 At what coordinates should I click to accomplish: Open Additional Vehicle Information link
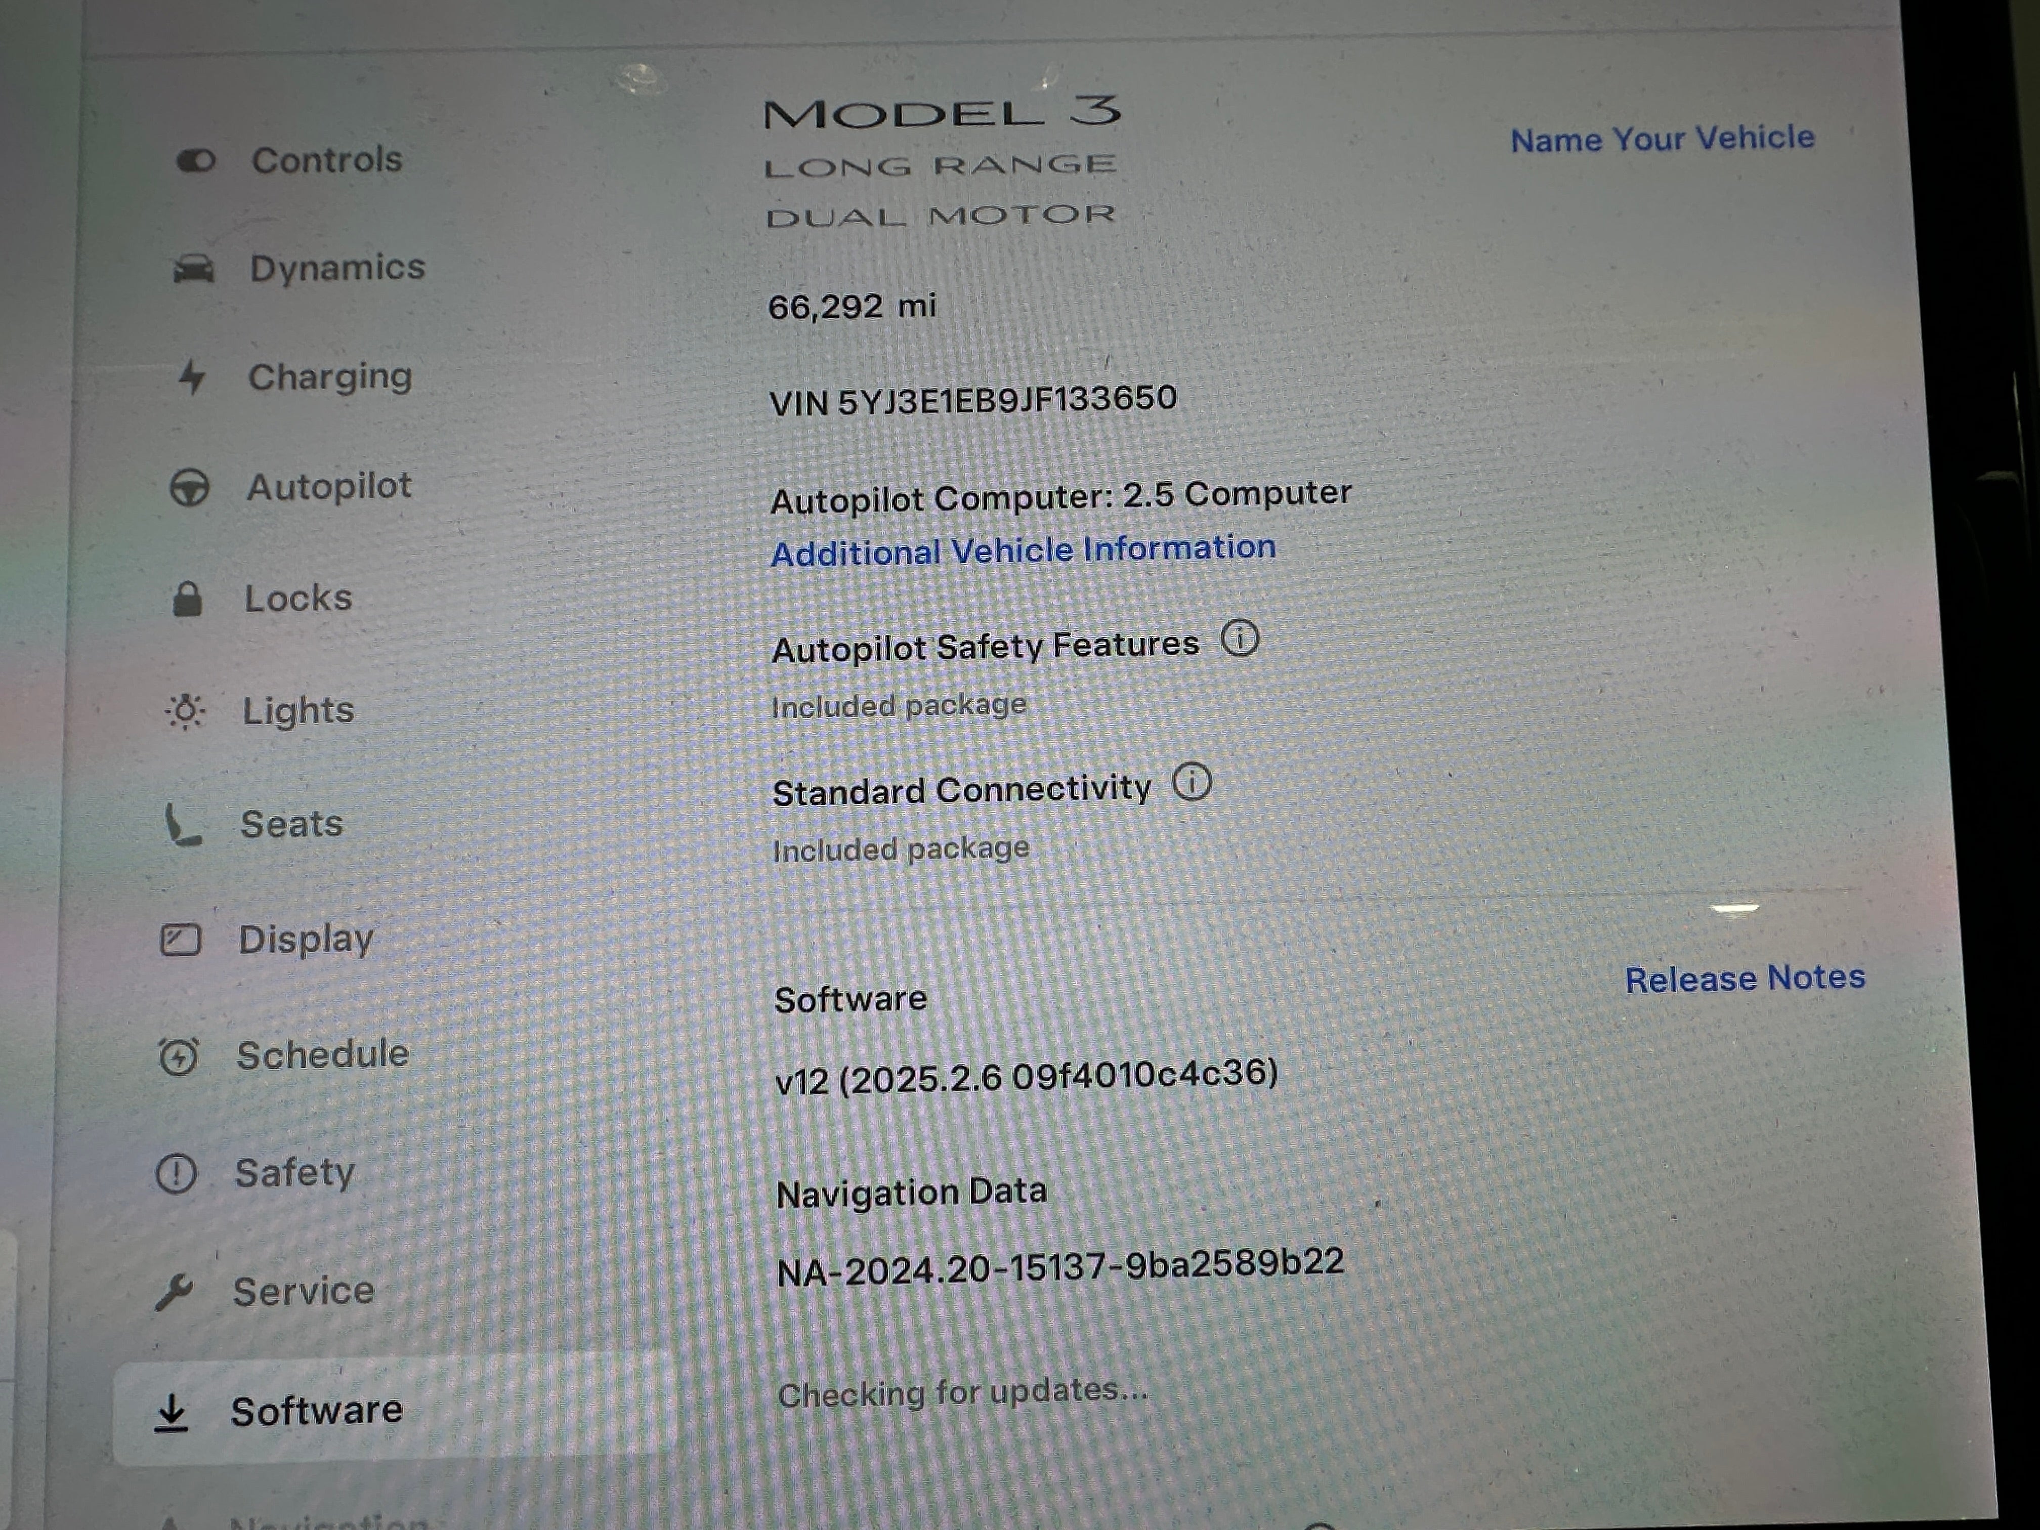click(1023, 550)
